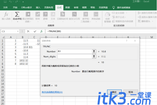Viewport: 157px width, 105px height.
Task: Switch to the Office助手 tab
Action: click(26, 8)
